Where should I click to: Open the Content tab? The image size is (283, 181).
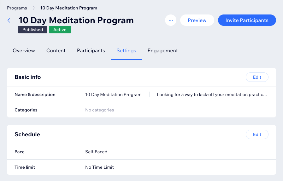click(56, 51)
